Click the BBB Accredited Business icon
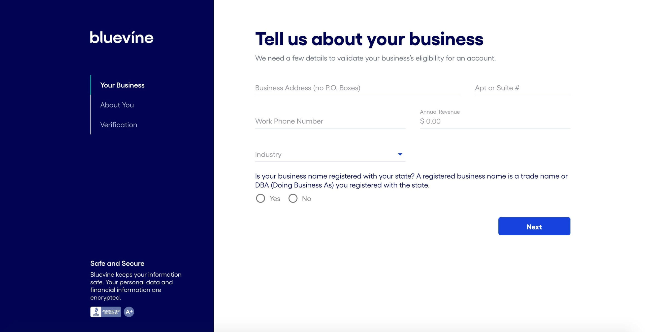The width and height of the screenshot is (645, 332). tap(106, 312)
